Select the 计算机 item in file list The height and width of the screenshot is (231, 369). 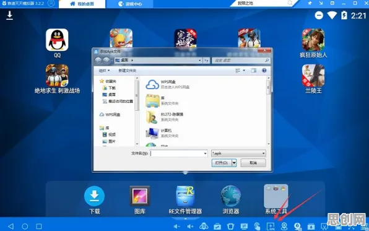point(162,133)
